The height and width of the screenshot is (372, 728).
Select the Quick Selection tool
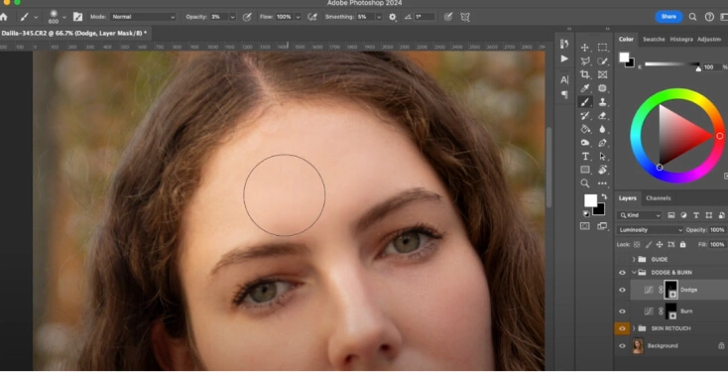tap(602, 61)
